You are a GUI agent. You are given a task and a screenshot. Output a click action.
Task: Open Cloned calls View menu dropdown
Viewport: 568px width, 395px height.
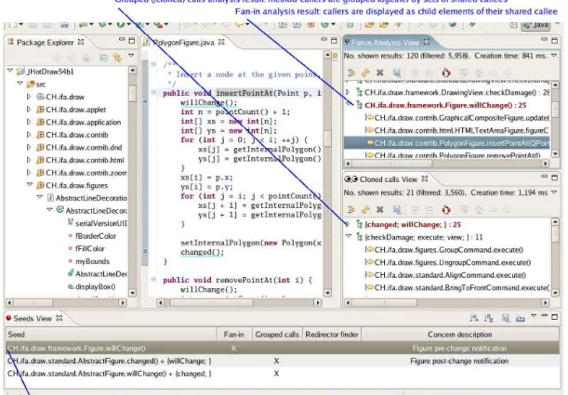coord(554,192)
